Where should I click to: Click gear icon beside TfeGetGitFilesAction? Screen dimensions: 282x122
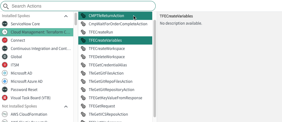tap(83, 73)
